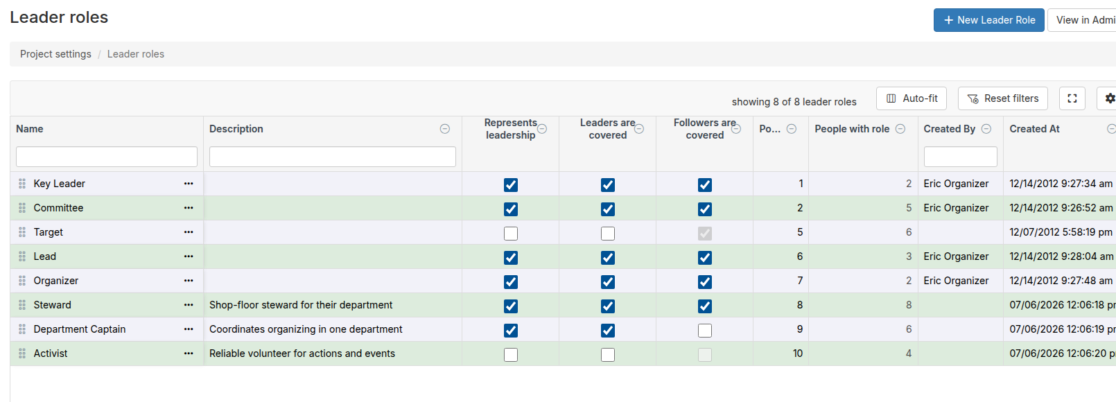This screenshot has height=402, width=1116.
Task: Grab the drag handle for Target row
Action: point(22,232)
